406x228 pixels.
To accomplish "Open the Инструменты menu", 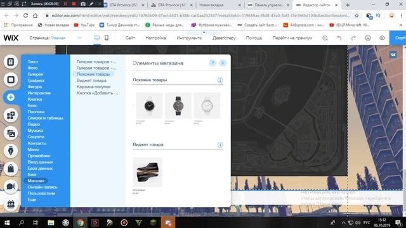I will tap(189, 38).
